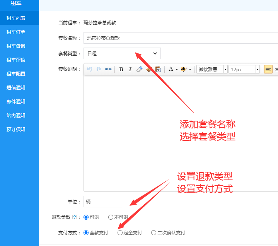
Task: Click the eraser clear-format icon
Action: [x=140, y=69]
